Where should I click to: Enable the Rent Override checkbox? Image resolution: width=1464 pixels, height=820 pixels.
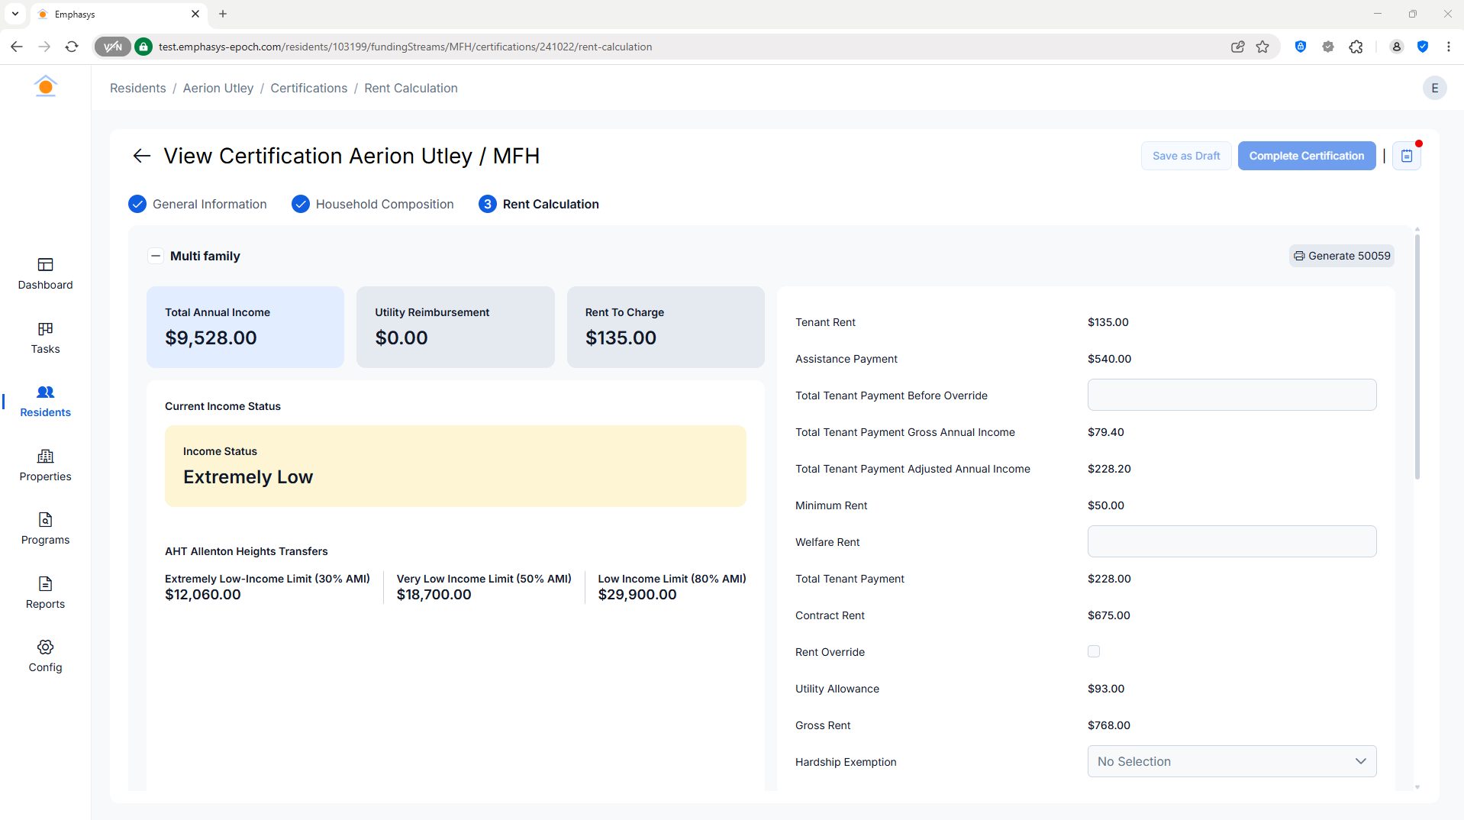[1094, 651]
